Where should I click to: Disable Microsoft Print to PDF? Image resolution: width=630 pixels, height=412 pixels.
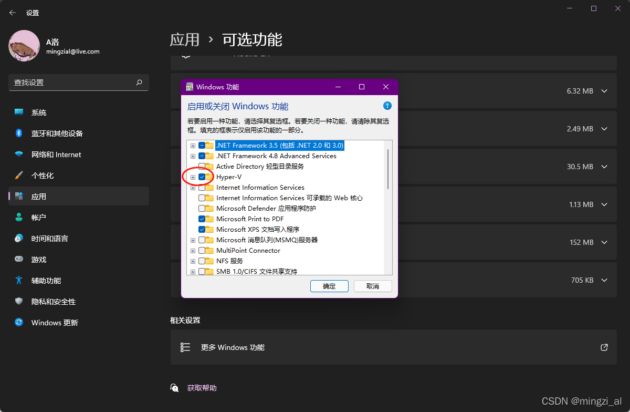(202, 219)
